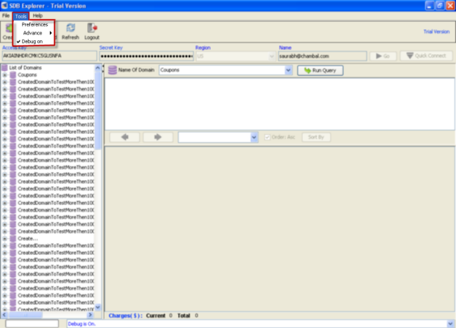Click the List of Domains database icon
This screenshot has height=328, width=456.
[4, 68]
